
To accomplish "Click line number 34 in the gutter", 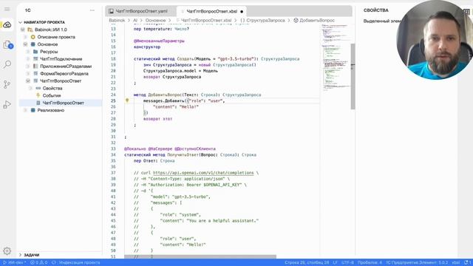I will click(113, 154).
